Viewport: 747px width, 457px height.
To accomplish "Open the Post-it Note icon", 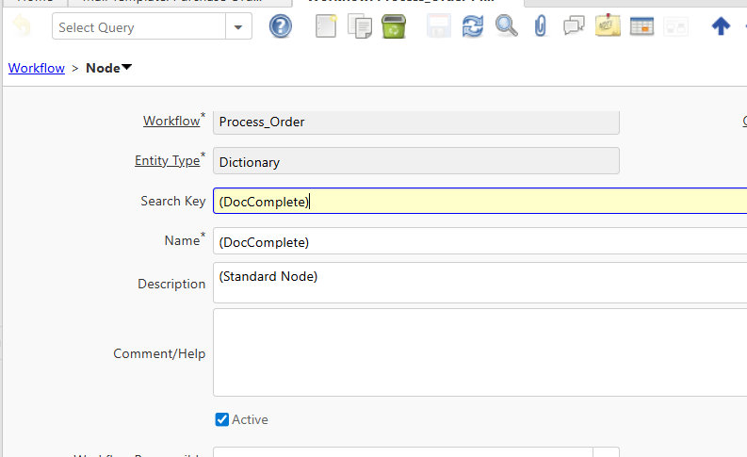I will point(608,26).
